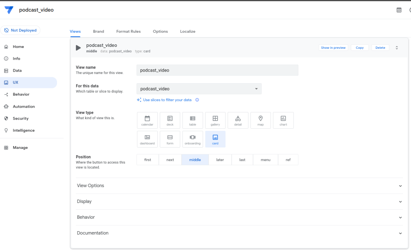The image size is (411, 252).
Task: Switch to the Format Rules tab
Action: 128,31
